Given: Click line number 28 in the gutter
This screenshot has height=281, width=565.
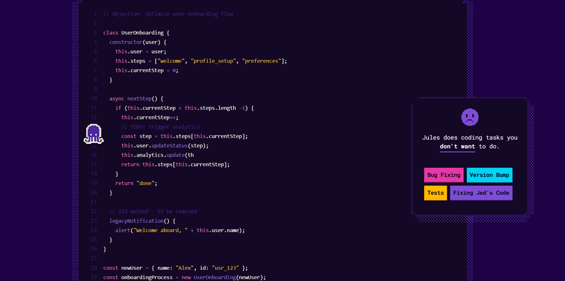Looking at the screenshot, I should 94,268.
